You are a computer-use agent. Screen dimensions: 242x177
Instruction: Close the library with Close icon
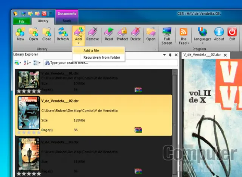click(x=47, y=33)
